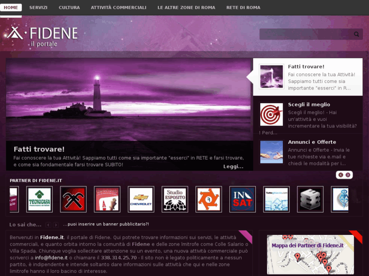Open the Tuttoghiaccio.com partner logo

277,200
